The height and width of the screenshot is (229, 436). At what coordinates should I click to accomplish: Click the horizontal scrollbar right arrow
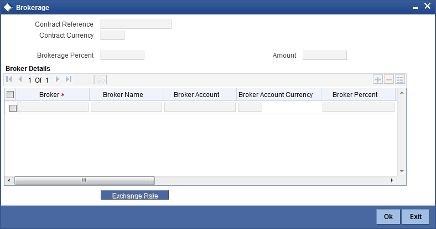(x=392, y=181)
